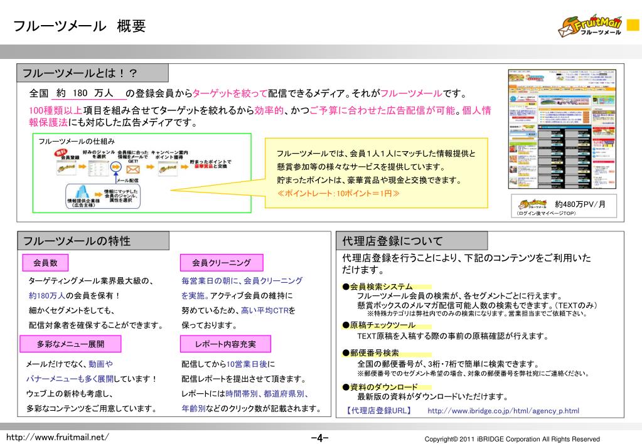Click the pink ターゲットを絞って text
Screen dimensions: 642x444
tap(230, 93)
